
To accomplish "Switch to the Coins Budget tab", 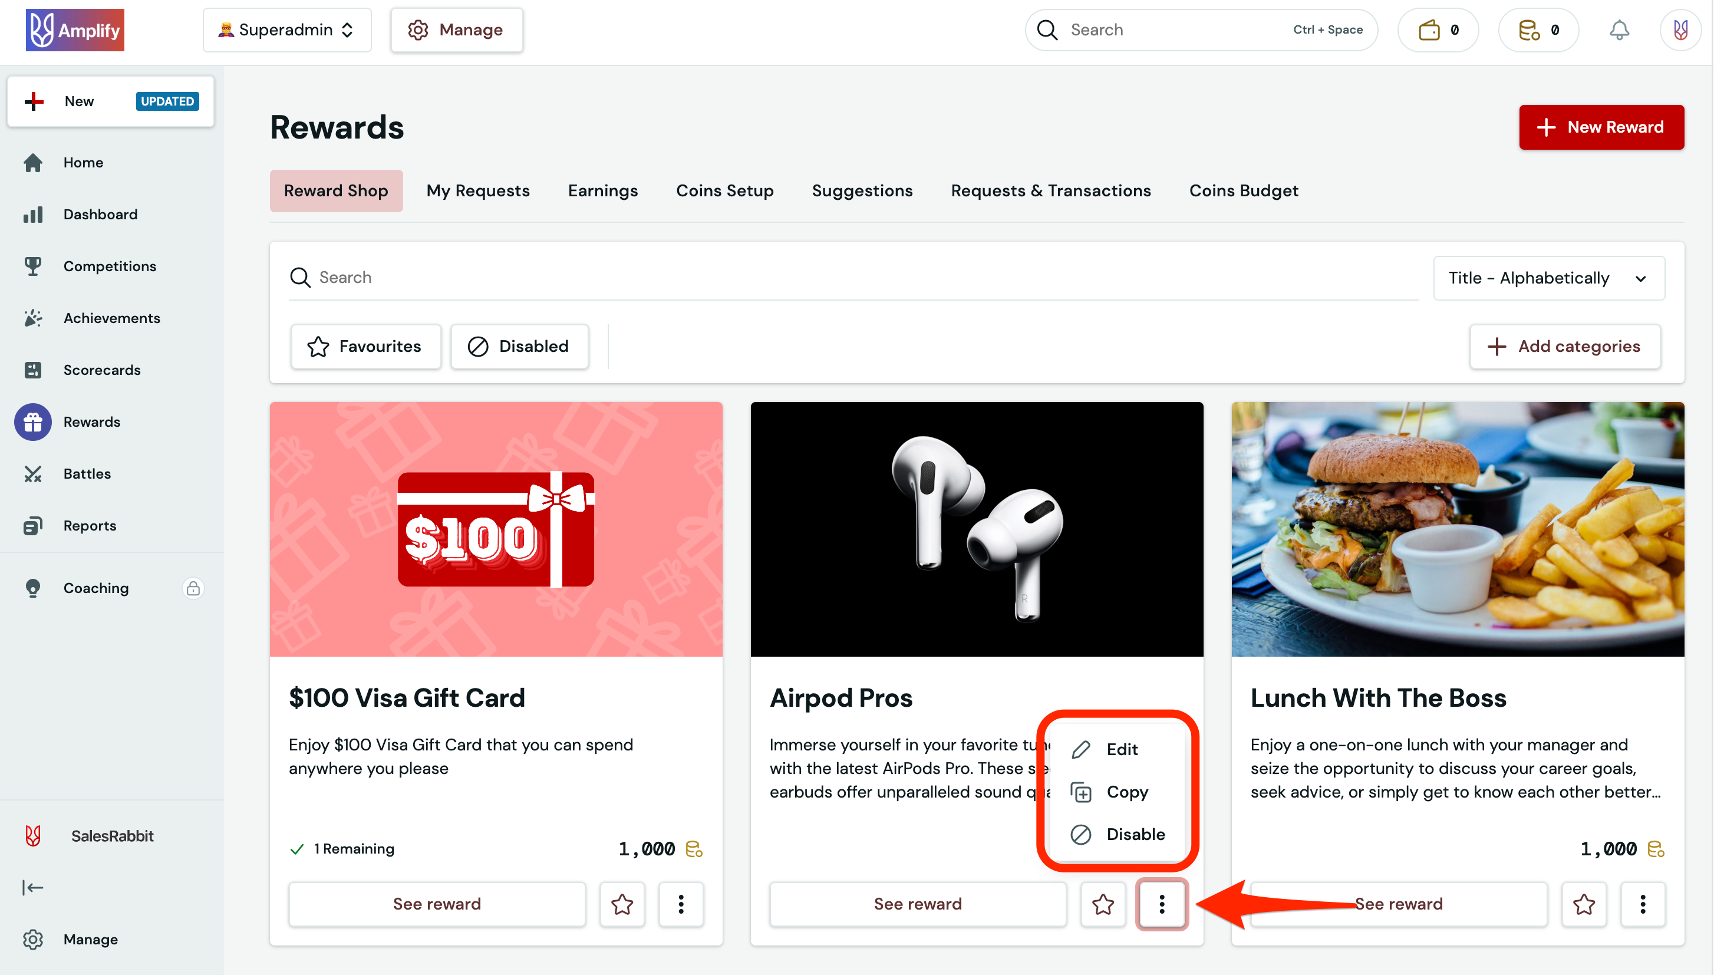I will 1243,191.
